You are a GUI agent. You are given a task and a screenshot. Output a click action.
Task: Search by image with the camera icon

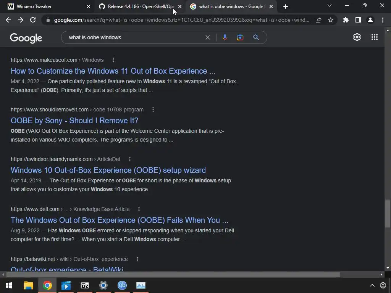240,37
